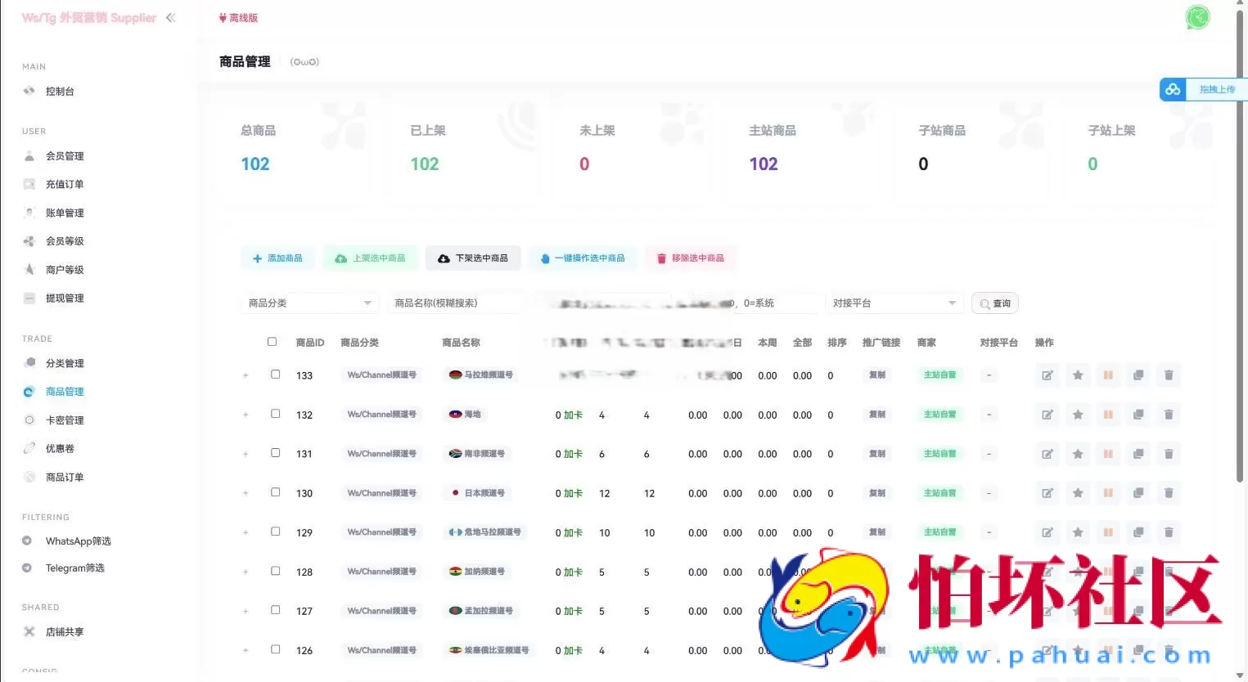1248x682 pixels.
Task: Click the trash icon on product 127's row
Action: click(x=1168, y=611)
